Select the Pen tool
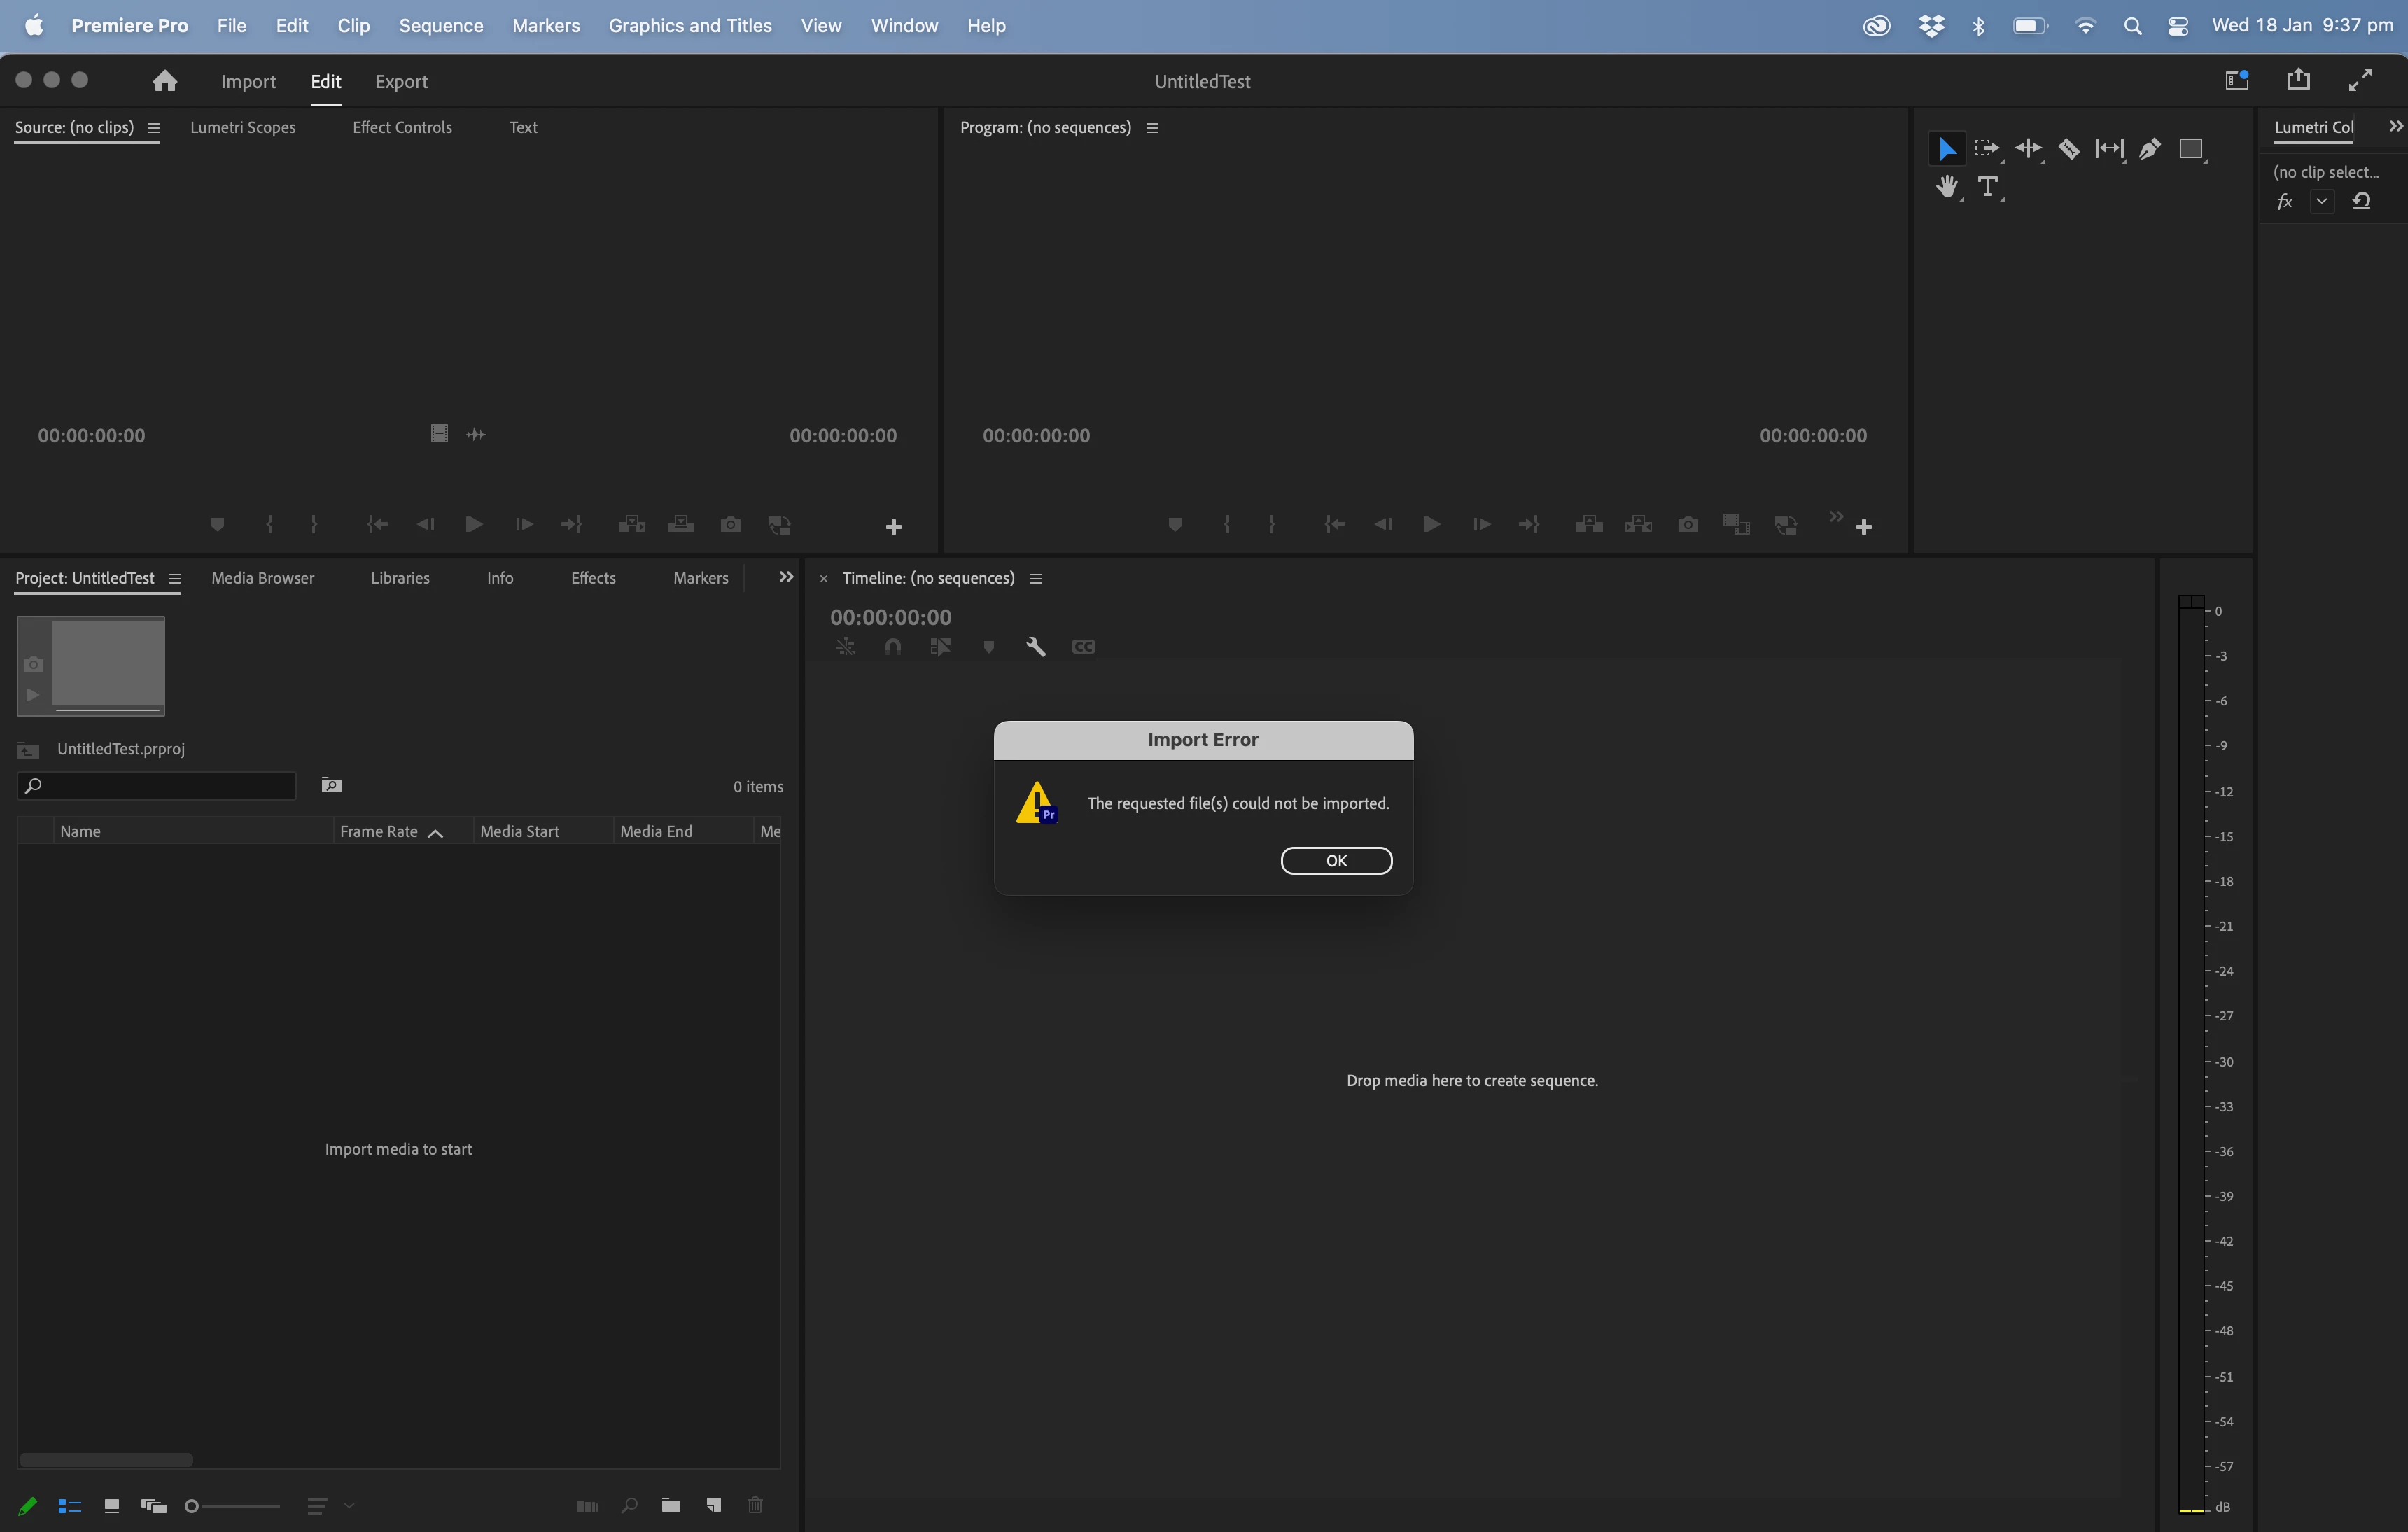Screen dimensions: 2408x1532 (2149, 149)
